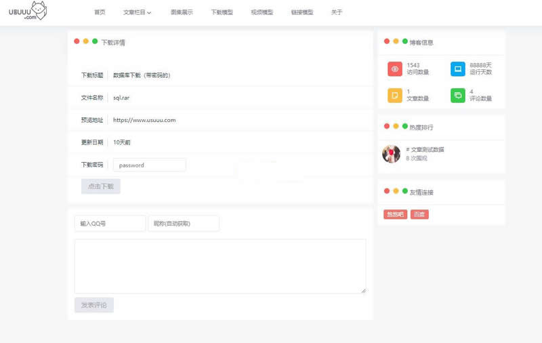This screenshot has height=343, width=542.
Task: Open the 视频模型 navigation item
Action: click(x=262, y=12)
